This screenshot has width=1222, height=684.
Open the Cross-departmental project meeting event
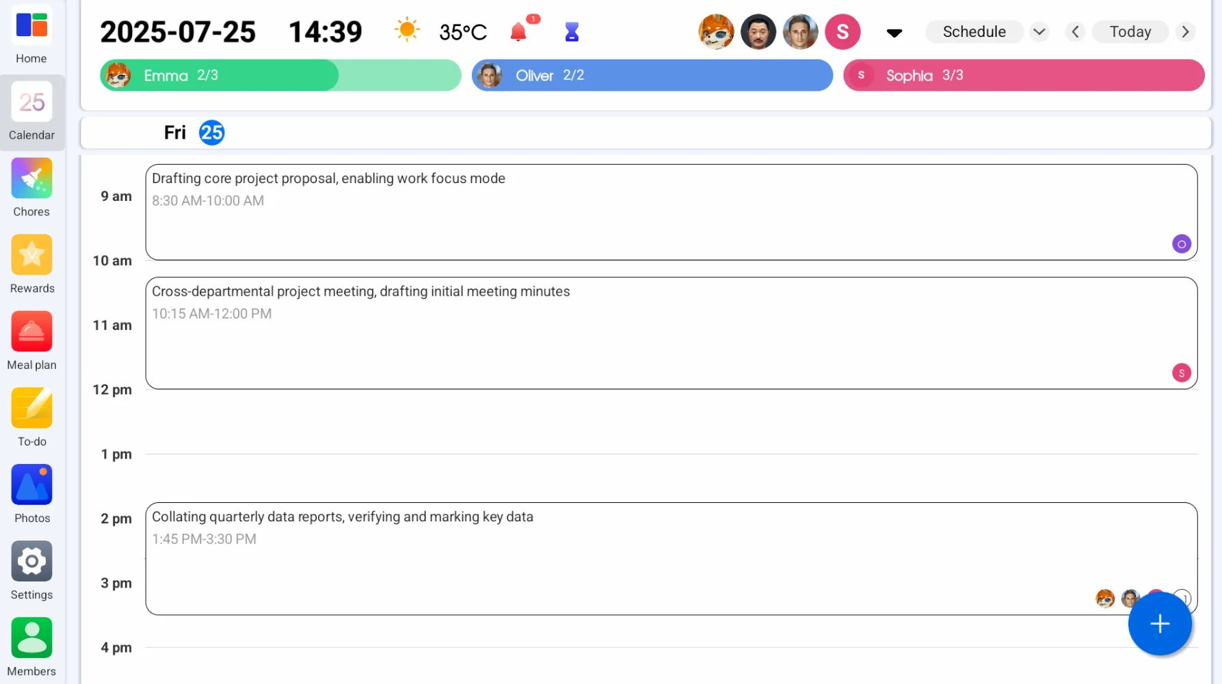pos(671,333)
